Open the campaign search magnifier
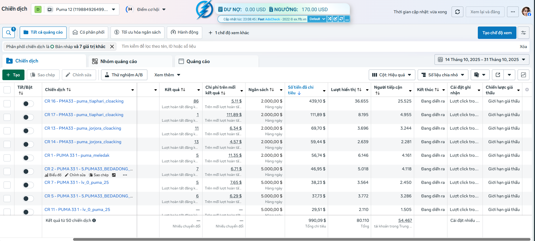This screenshot has width=535, height=241. (9, 33)
